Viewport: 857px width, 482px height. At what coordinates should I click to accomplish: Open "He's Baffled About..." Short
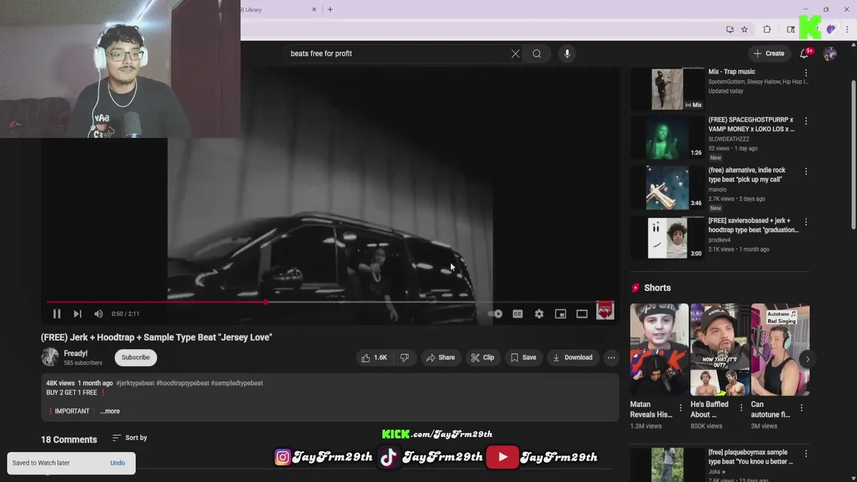720,349
